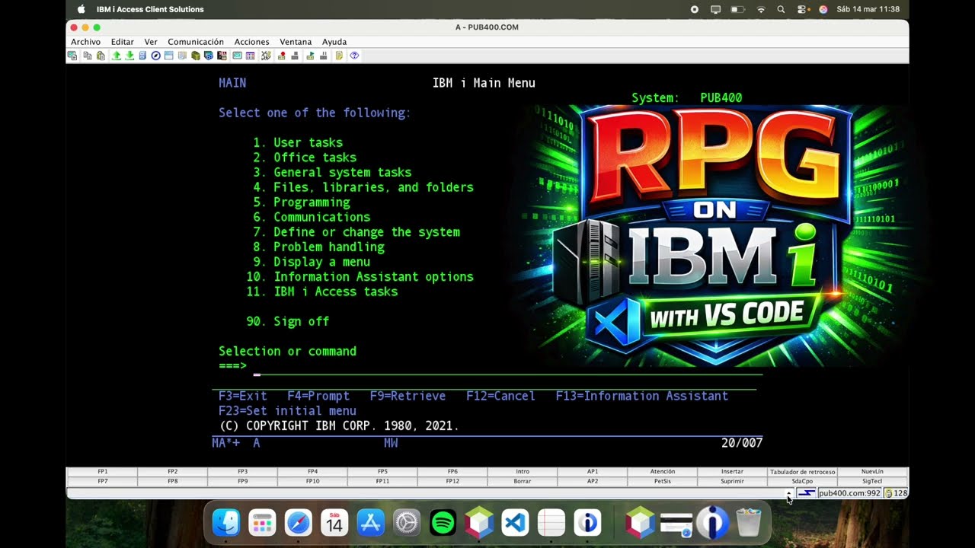Open App Store from the Dock
The image size is (975, 548).
click(x=370, y=523)
